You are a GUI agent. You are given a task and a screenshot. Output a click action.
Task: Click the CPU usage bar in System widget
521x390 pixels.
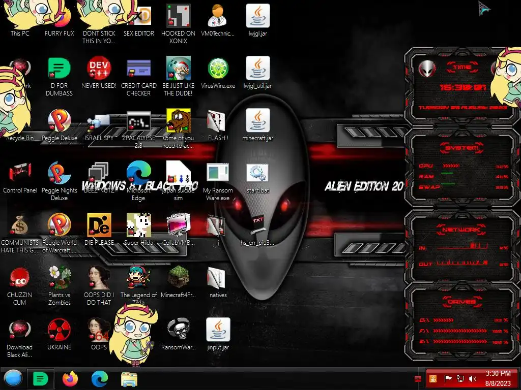point(451,166)
